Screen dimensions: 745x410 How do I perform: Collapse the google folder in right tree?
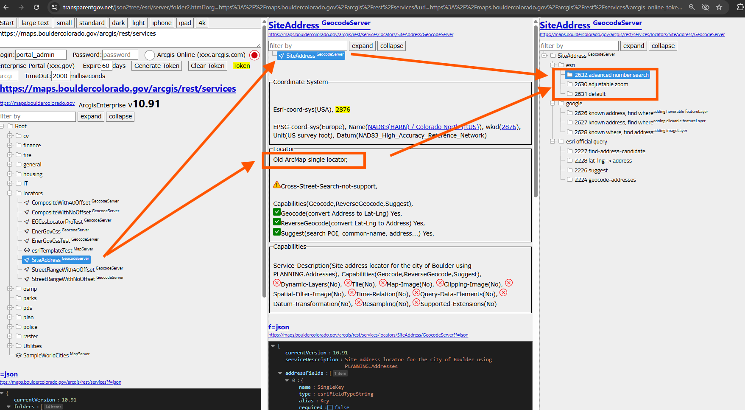552,103
